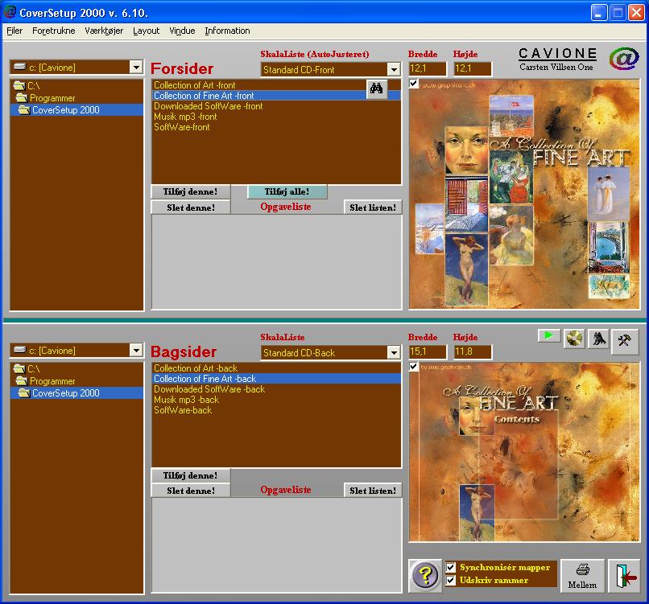The height and width of the screenshot is (604, 649).
Task: Open the Værktøjer menu
Action: click(104, 31)
